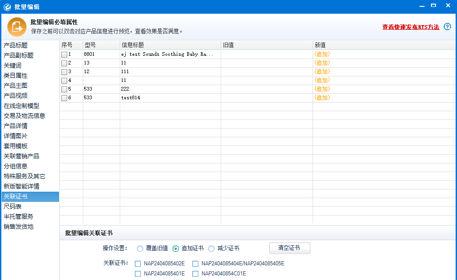
Task: Open 尺码表 section
Action: [12, 206]
